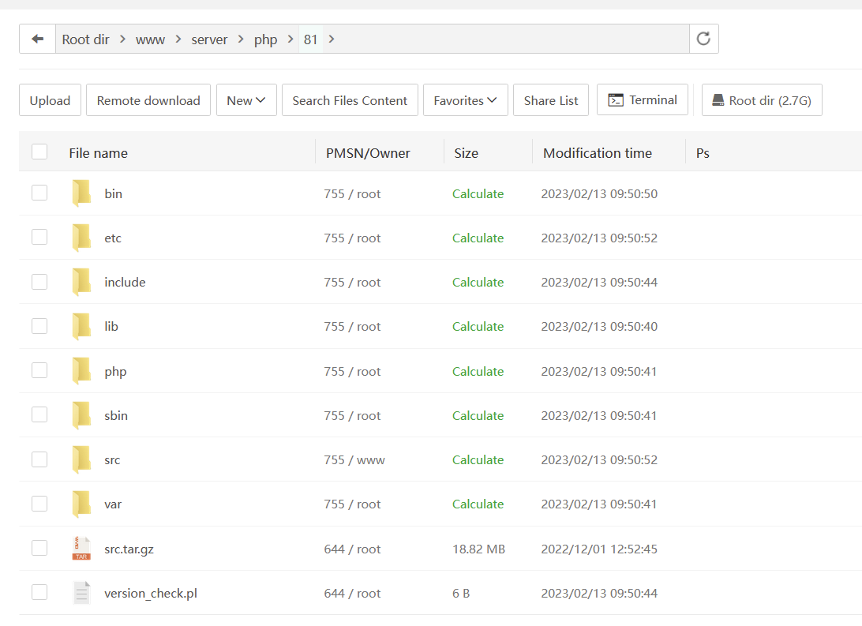This screenshot has width=862, height=626.
Task: Click the chevron after 81 in breadcrumb
Action: click(x=331, y=39)
